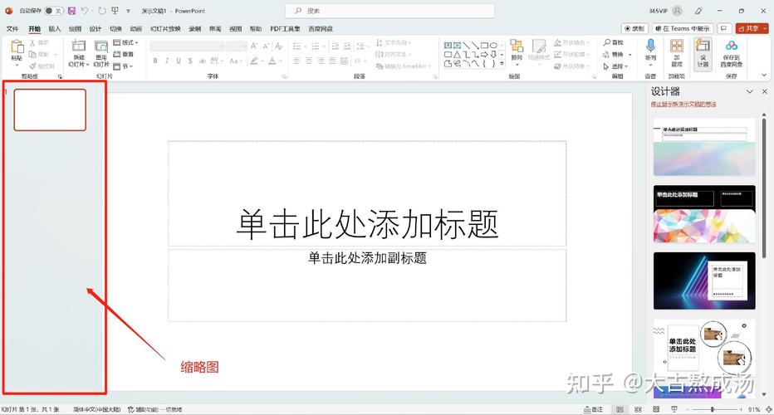Click the 替换 replace button
774x415 pixels.
(613, 54)
